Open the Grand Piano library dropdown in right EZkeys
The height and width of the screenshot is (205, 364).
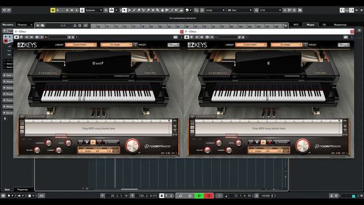pos(251,44)
